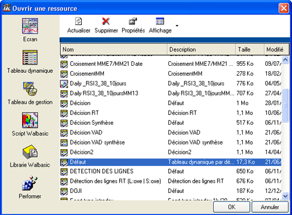Screen dimensions: 292x215
Task: Click the '955 Ko' size cell
Action: 245,64
